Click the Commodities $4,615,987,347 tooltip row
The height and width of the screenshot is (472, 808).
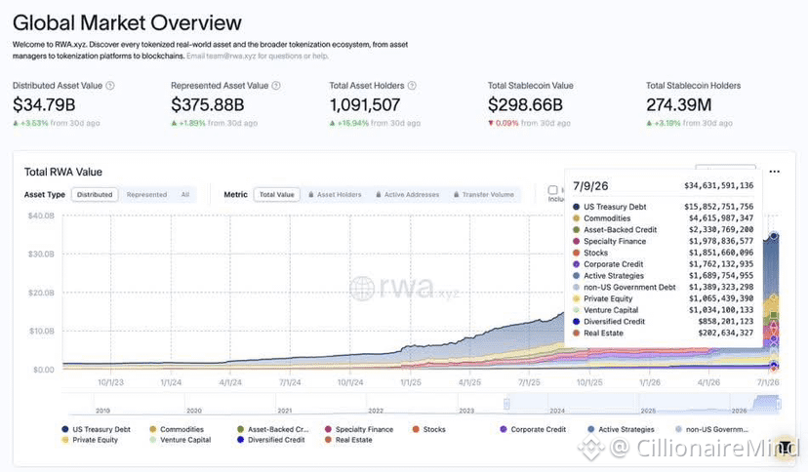coord(663,218)
